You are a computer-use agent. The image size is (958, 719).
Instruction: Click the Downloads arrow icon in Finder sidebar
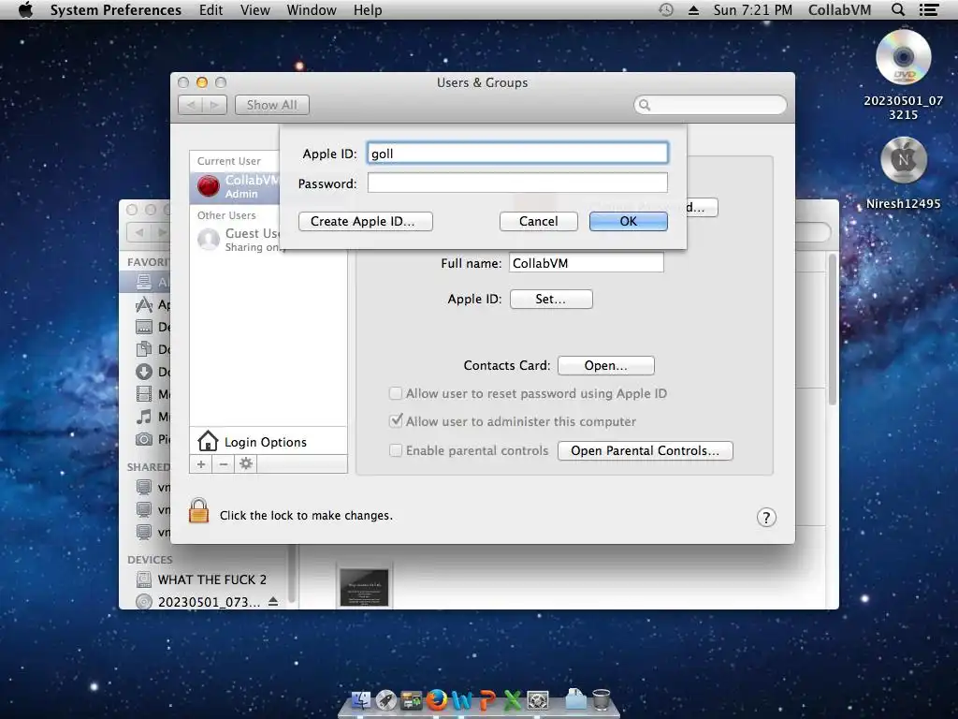tap(143, 372)
